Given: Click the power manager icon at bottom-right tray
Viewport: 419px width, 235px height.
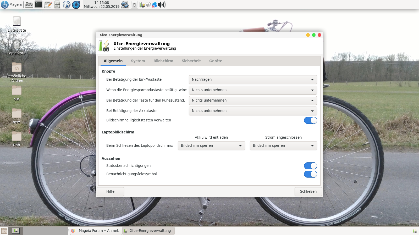Looking at the screenshot, I should (415, 231).
